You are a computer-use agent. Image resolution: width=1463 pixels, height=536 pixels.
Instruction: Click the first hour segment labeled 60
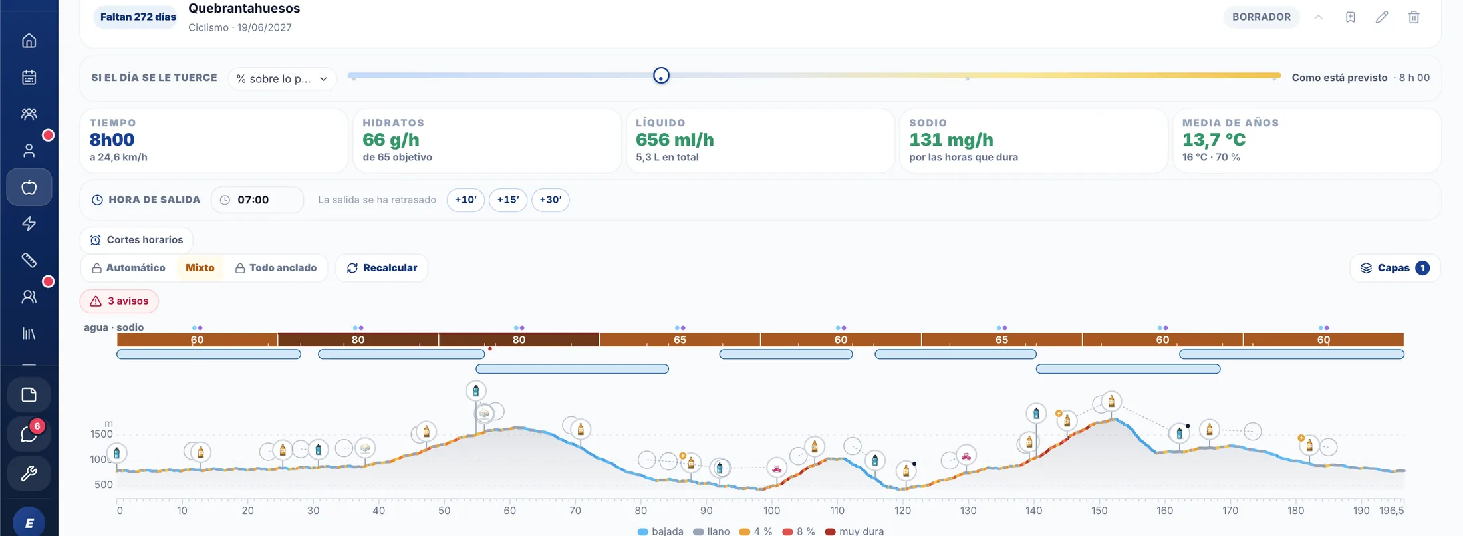198,340
